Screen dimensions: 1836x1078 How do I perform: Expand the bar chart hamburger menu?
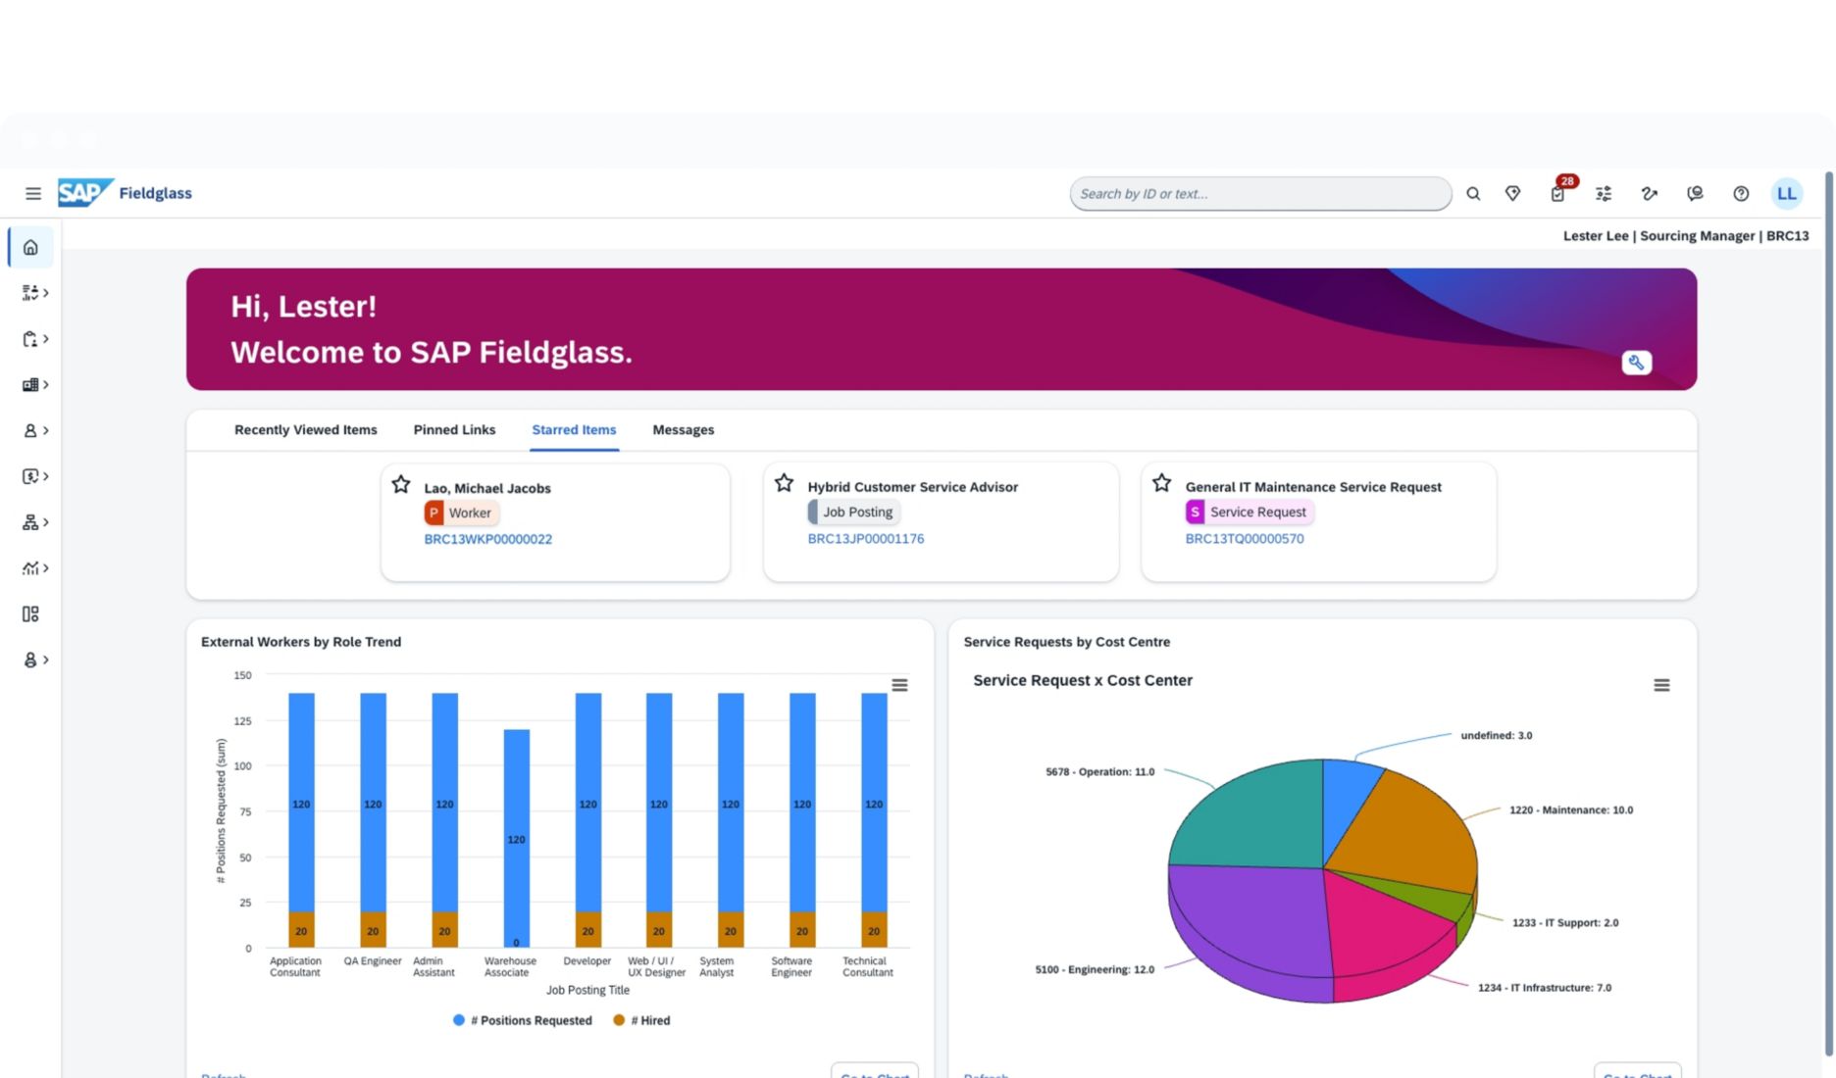tap(900, 684)
